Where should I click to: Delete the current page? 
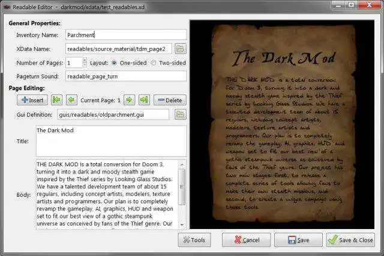170,100
